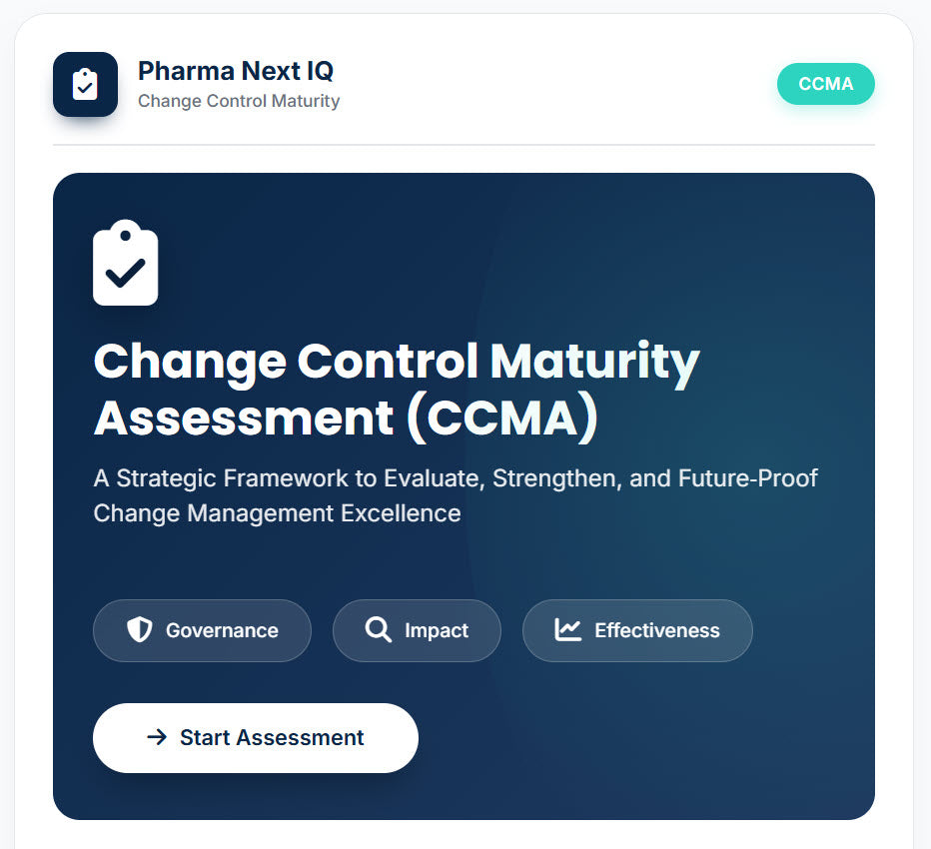Click the arrow icon inside Start Assessment
Viewport: 931px width, 849px height.
(157, 737)
